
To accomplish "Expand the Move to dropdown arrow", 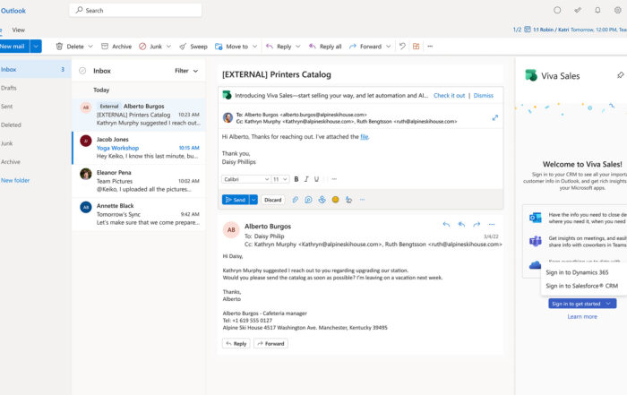I will [254, 47].
